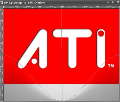The image size is (120, 102).
Task: Click the red circle inside the letter I
Action: point(101,33)
